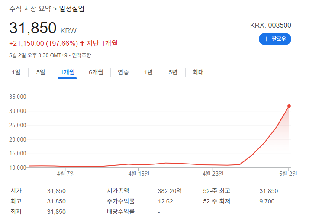Click the 시가 label
This screenshot has width=309, height=219.
[16, 191]
